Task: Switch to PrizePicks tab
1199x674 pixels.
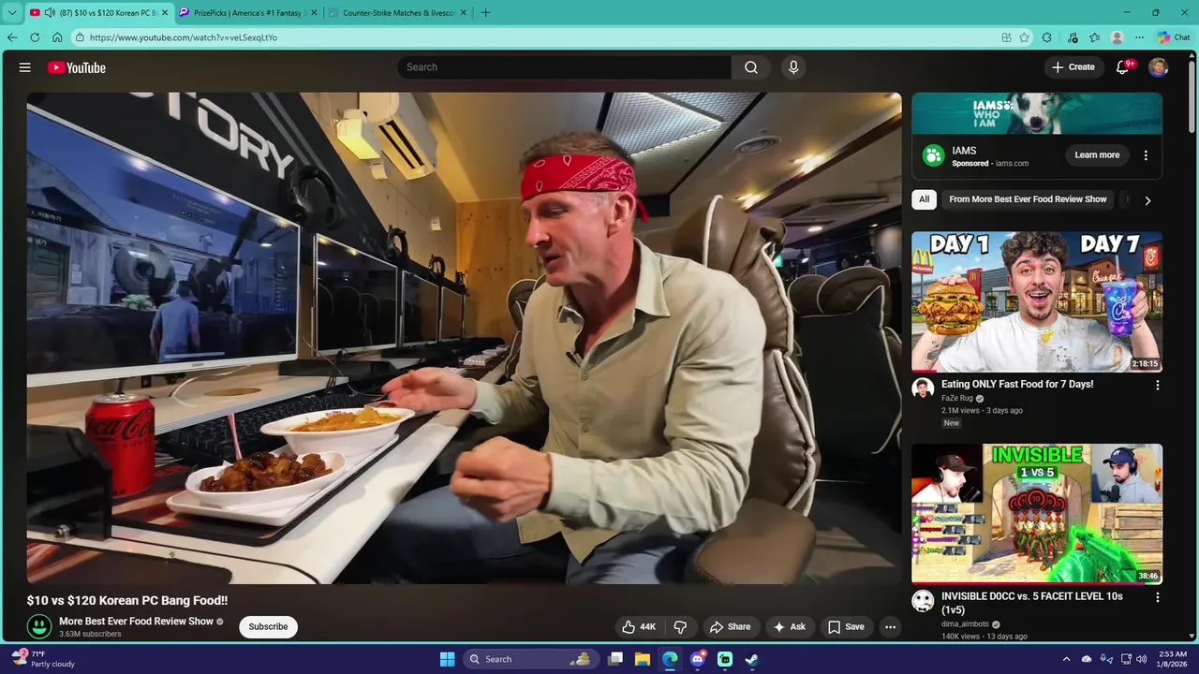Action: [x=248, y=13]
